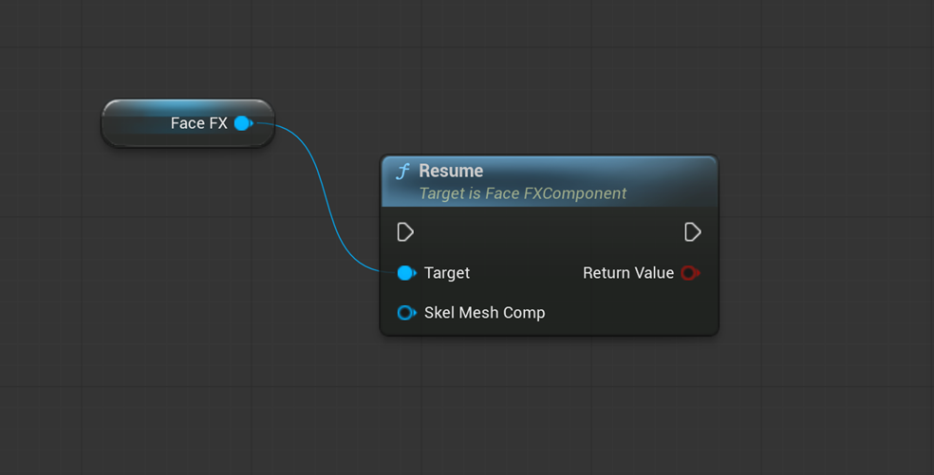The height and width of the screenshot is (475, 934).
Task: Click the Skel Mesh Comp input pin
Action: [406, 313]
